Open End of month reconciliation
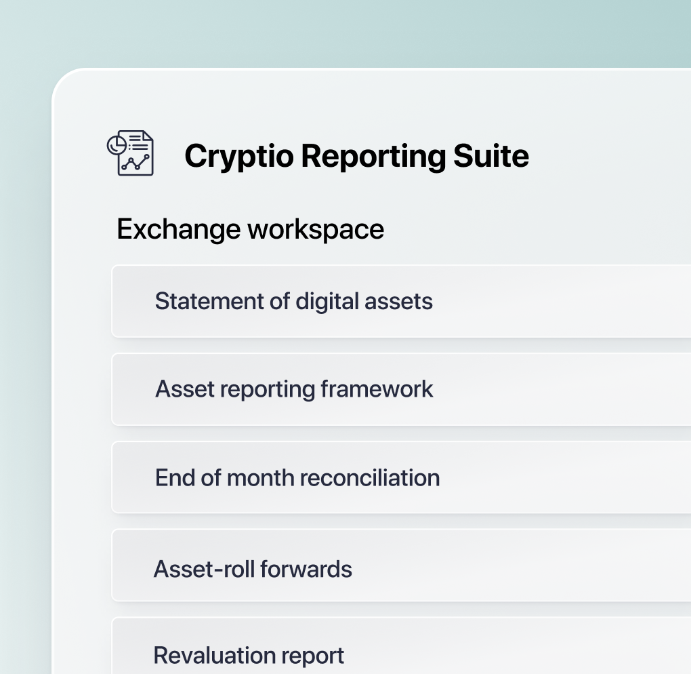The height and width of the screenshot is (674, 691). pyautogui.click(x=401, y=477)
